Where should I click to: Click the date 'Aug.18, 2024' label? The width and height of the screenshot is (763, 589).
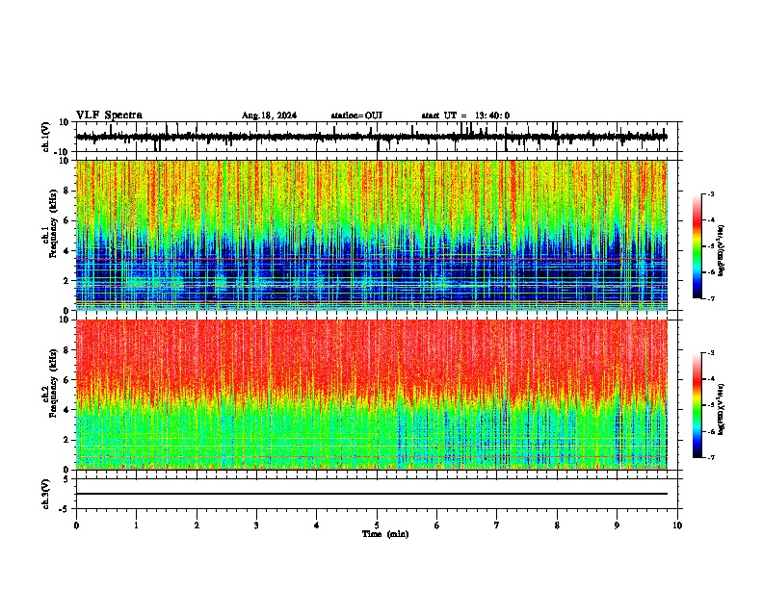[269, 115]
